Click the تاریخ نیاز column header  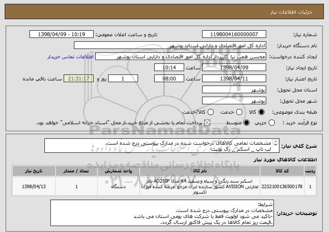pos(34,171)
